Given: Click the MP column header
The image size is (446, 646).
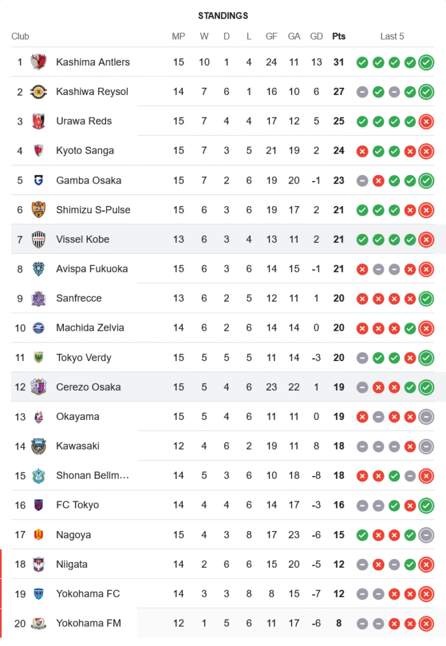Looking at the screenshot, I should click(178, 36).
